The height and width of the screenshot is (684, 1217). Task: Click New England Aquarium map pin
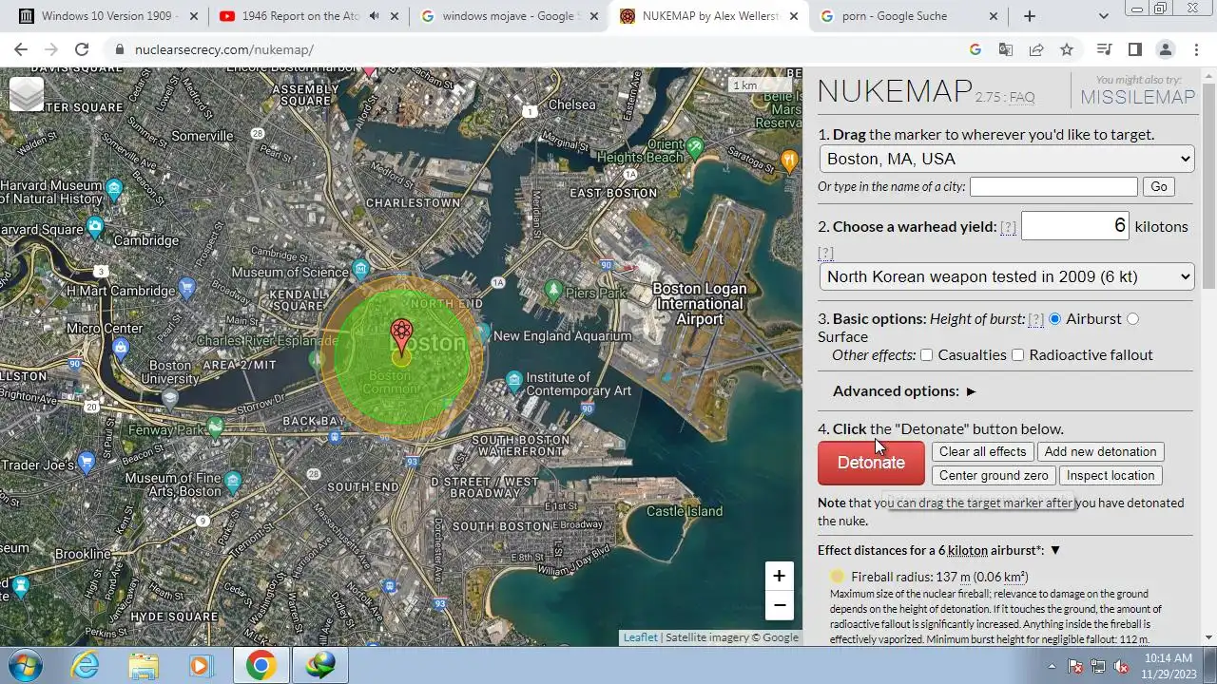483,332
